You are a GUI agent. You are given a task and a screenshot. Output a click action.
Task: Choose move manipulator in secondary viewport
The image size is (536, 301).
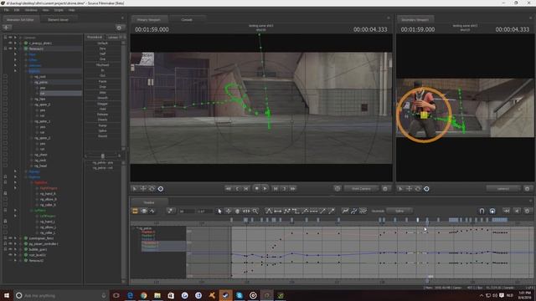409,189
